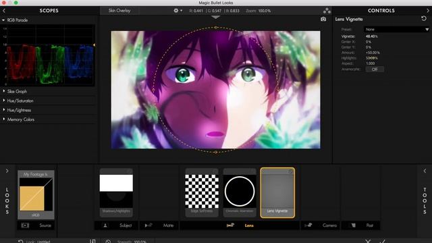Click the Zoom 100.0% value

[x=264, y=11]
